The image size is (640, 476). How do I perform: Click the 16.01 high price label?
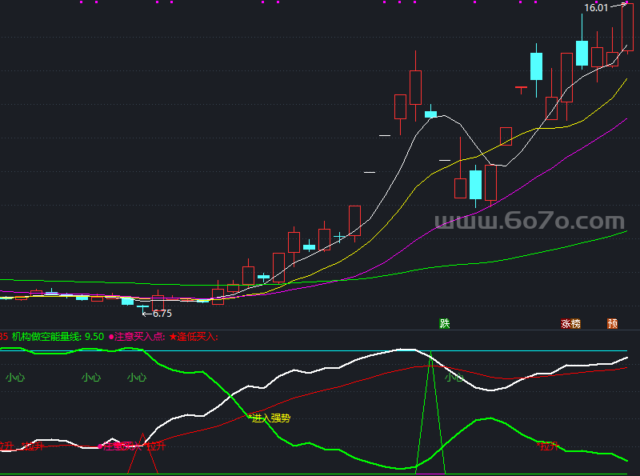[596, 8]
